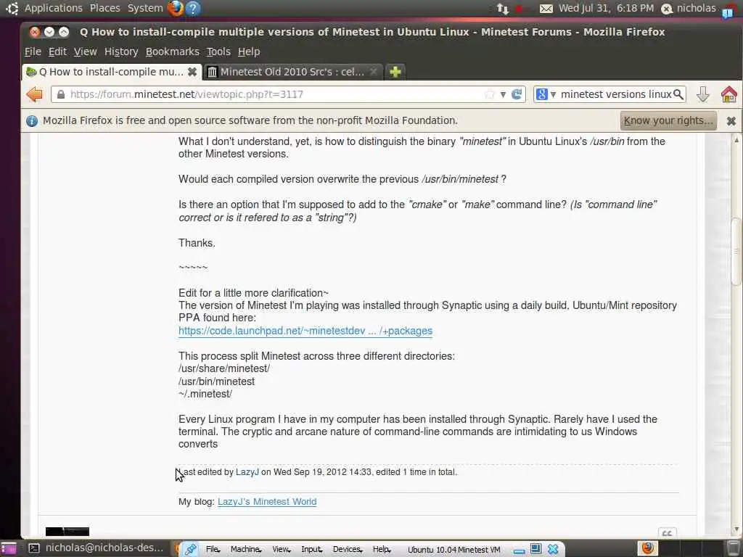The width and height of the screenshot is (743, 557).
Task: Open the Firefox Bookmarks menu
Action: 173,51
